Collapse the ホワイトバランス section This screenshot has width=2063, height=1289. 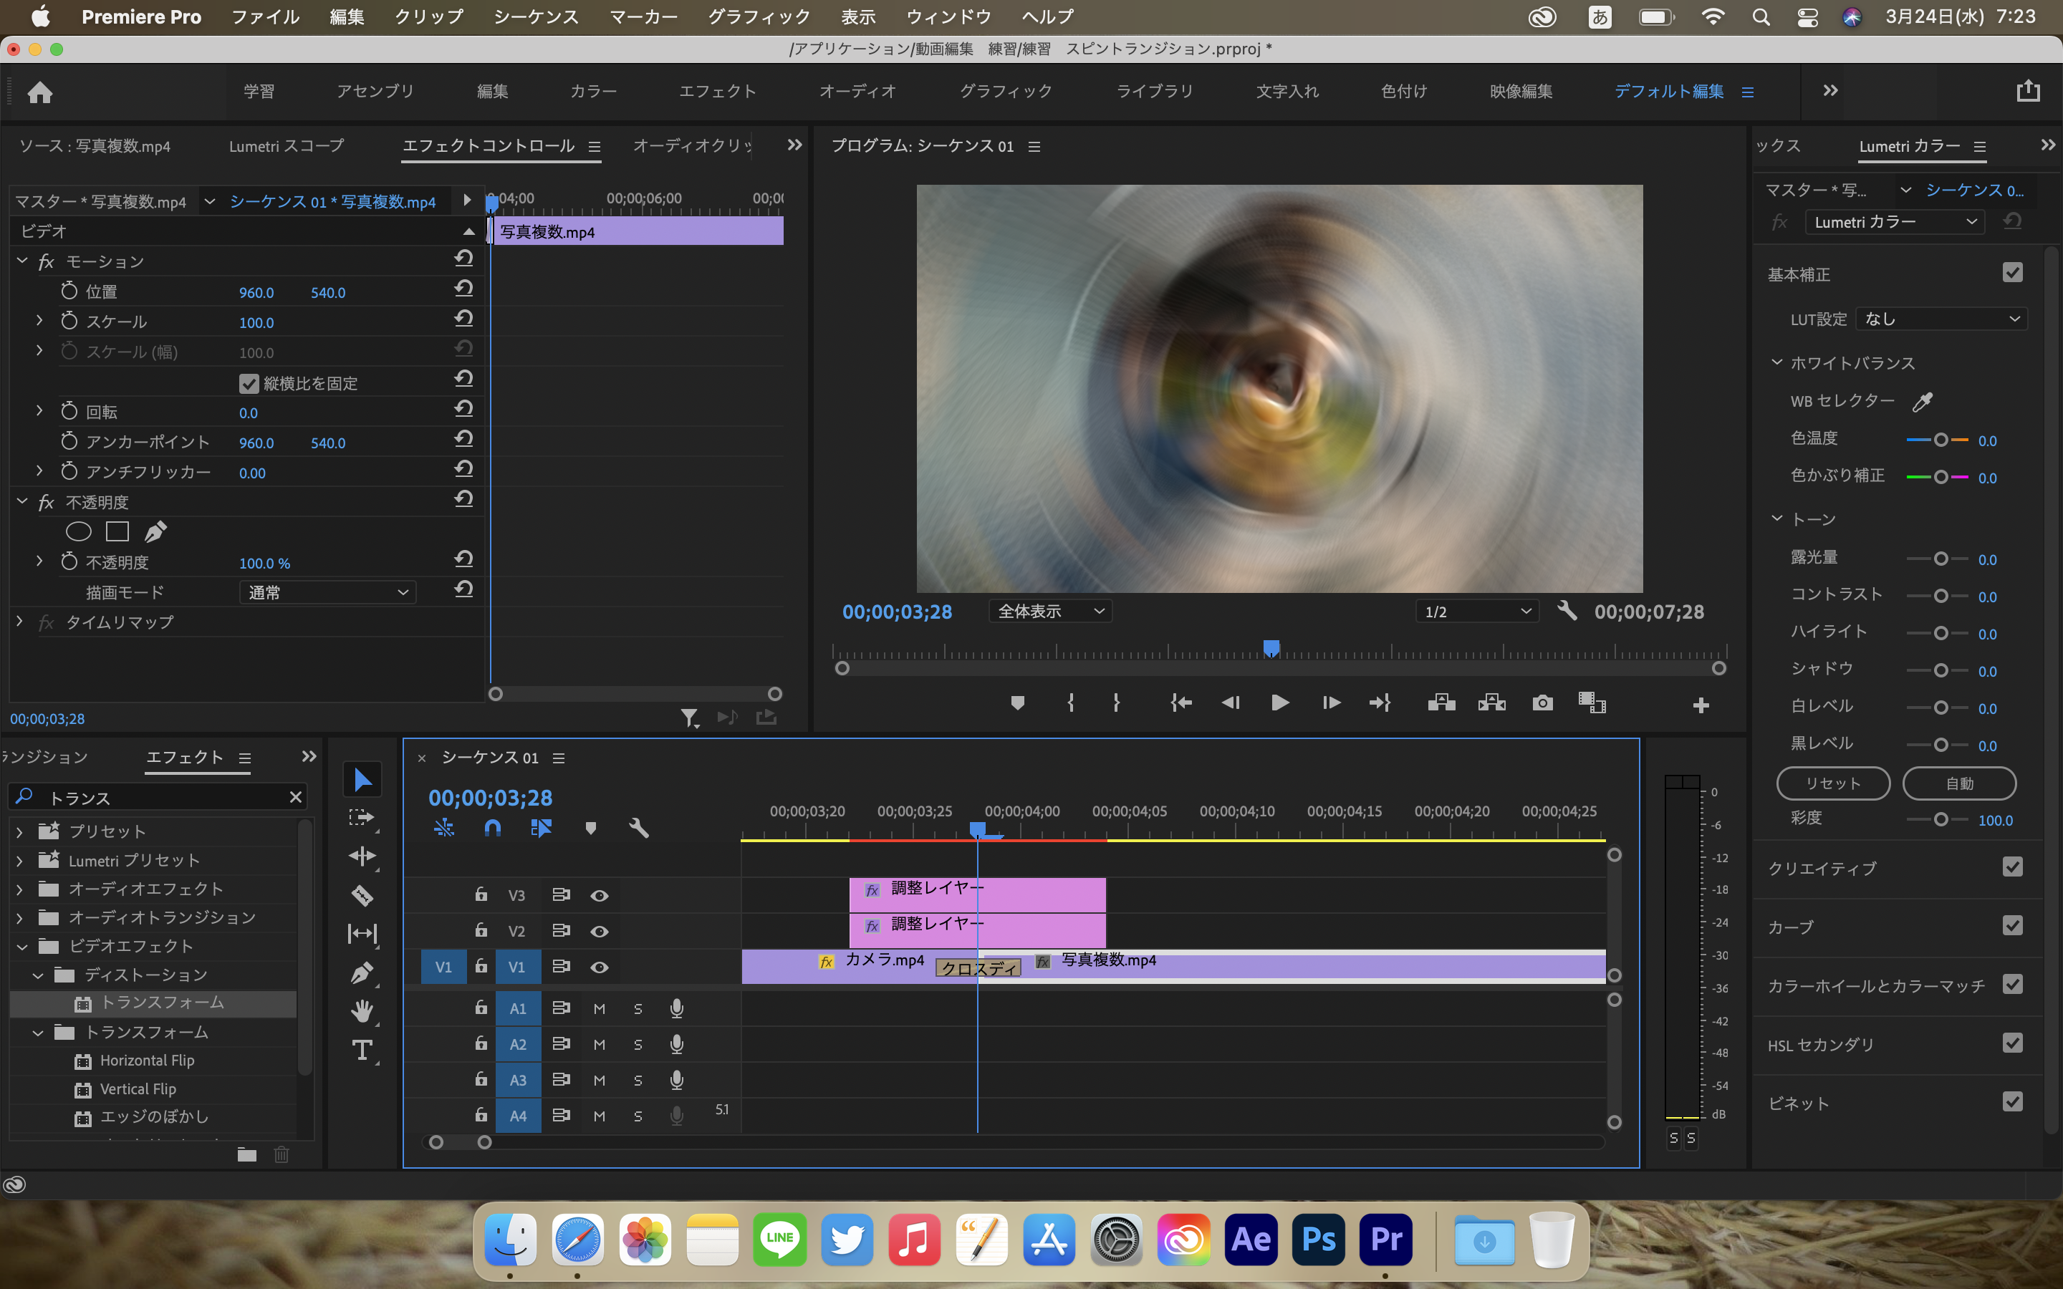[1777, 362]
